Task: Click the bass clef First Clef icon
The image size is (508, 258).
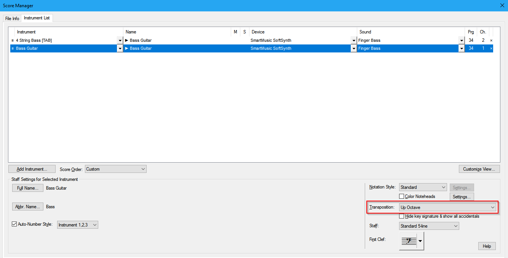Action: pos(409,241)
